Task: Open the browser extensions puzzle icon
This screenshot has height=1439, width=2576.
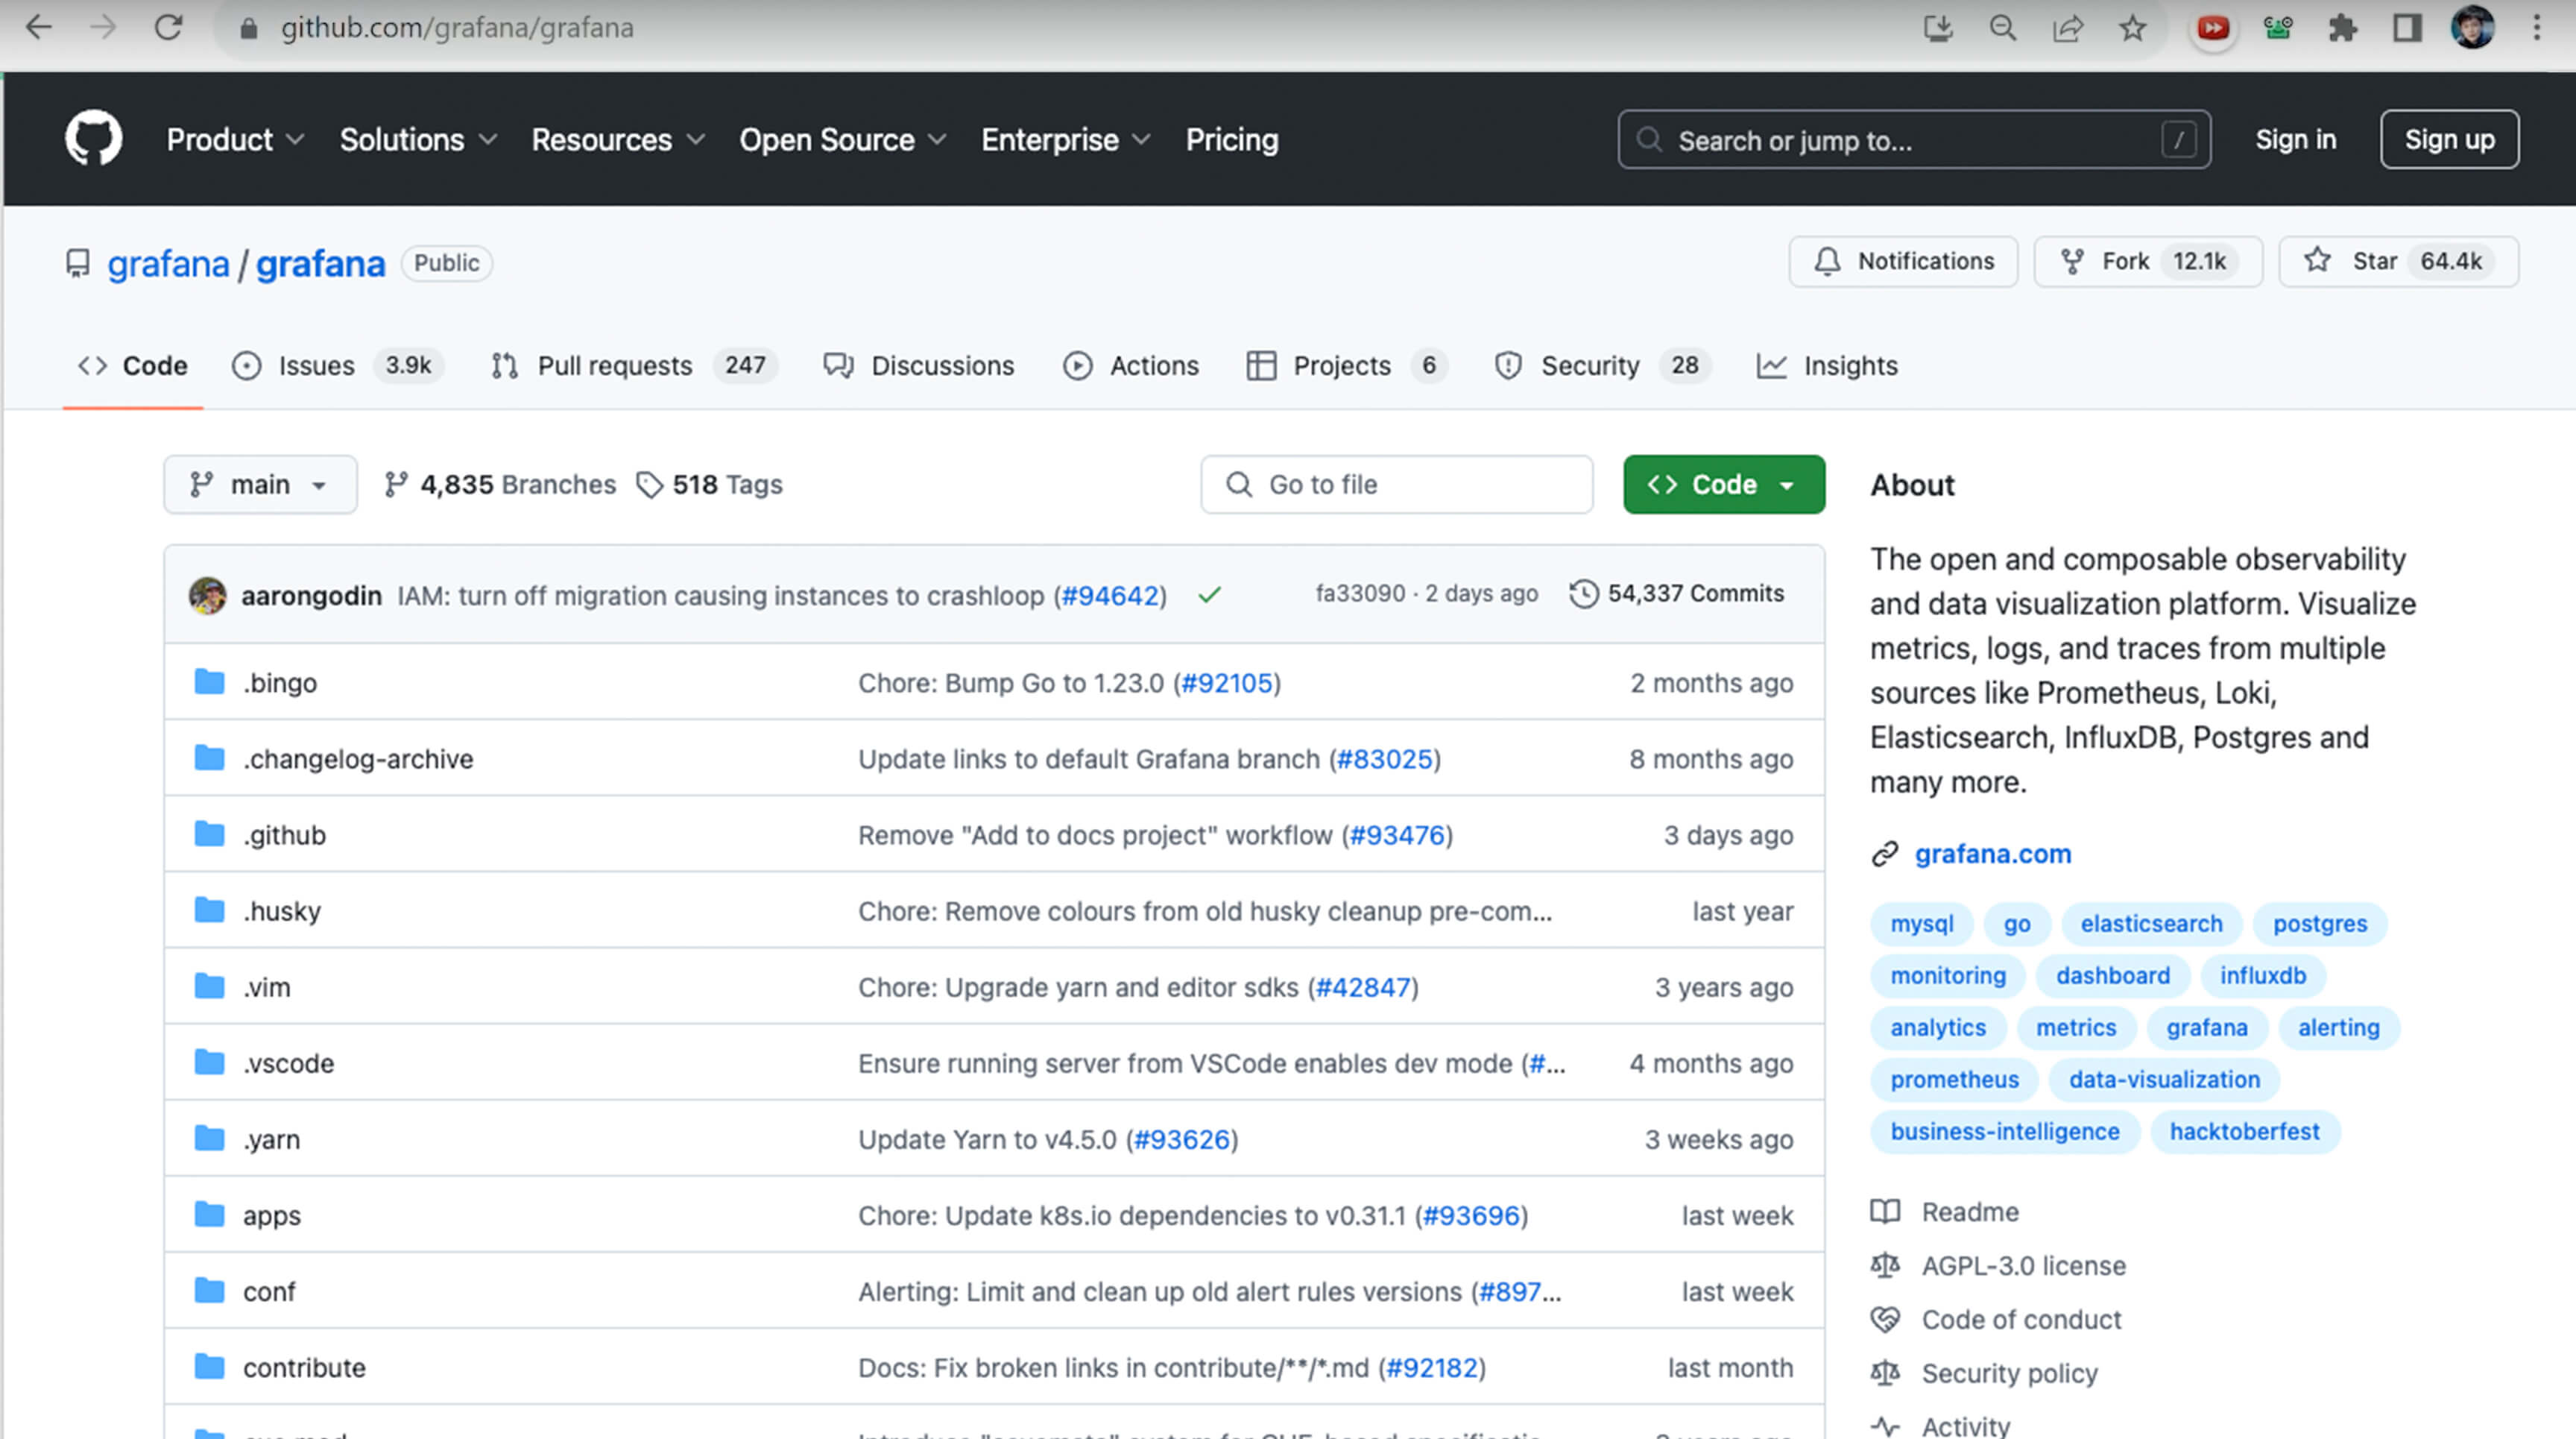Action: 2342,28
